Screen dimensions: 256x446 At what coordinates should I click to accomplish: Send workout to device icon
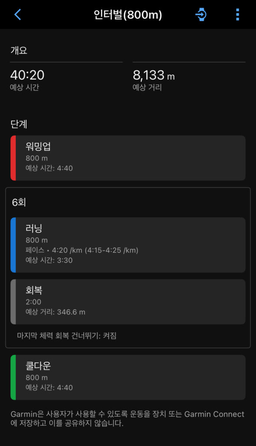pyautogui.click(x=201, y=14)
